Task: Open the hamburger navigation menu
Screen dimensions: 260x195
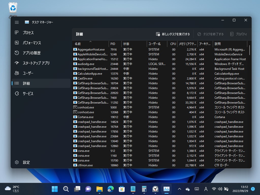Action: click(x=17, y=22)
